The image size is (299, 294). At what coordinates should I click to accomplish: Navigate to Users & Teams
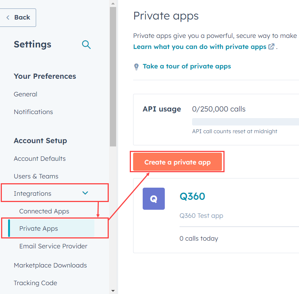tap(36, 176)
